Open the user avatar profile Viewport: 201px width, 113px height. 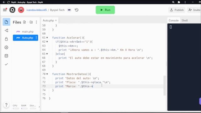click(21, 10)
